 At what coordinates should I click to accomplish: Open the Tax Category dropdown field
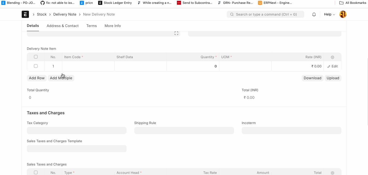77,130
